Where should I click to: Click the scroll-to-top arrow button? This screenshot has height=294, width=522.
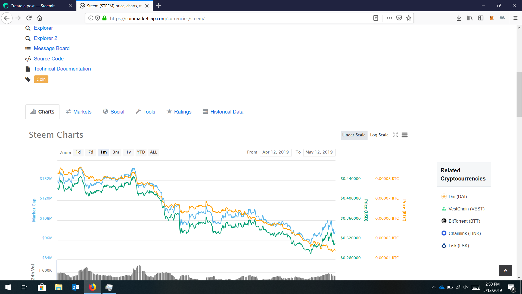(505, 270)
